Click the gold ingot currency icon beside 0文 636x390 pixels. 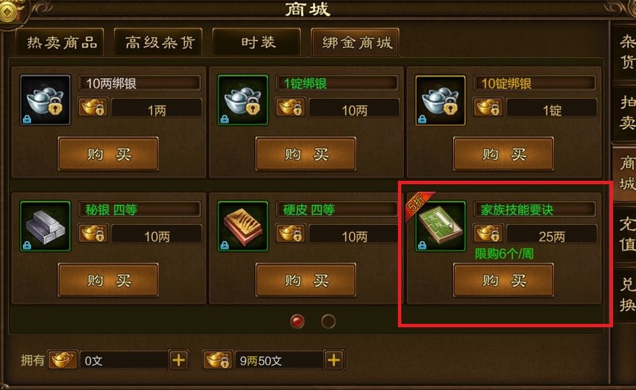(x=63, y=360)
